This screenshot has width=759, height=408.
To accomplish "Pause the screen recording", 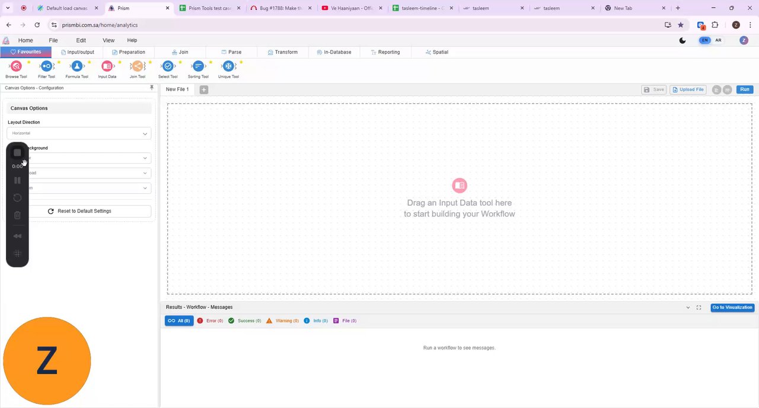I will (x=17, y=180).
